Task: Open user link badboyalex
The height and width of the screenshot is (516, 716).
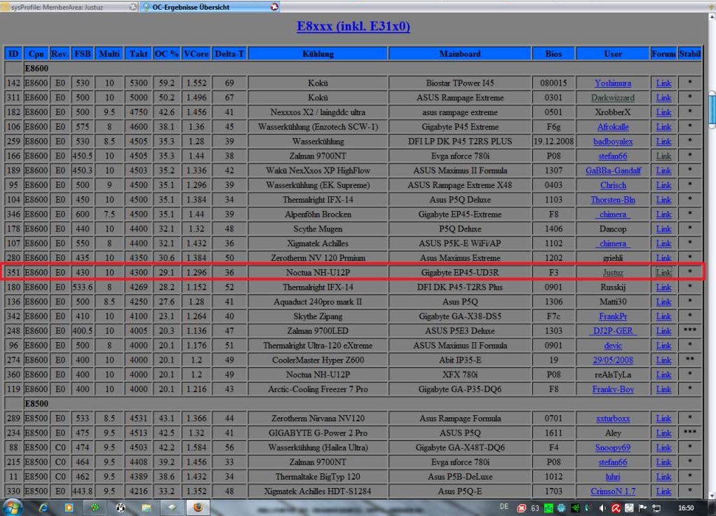Action: (x=613, y=142)
